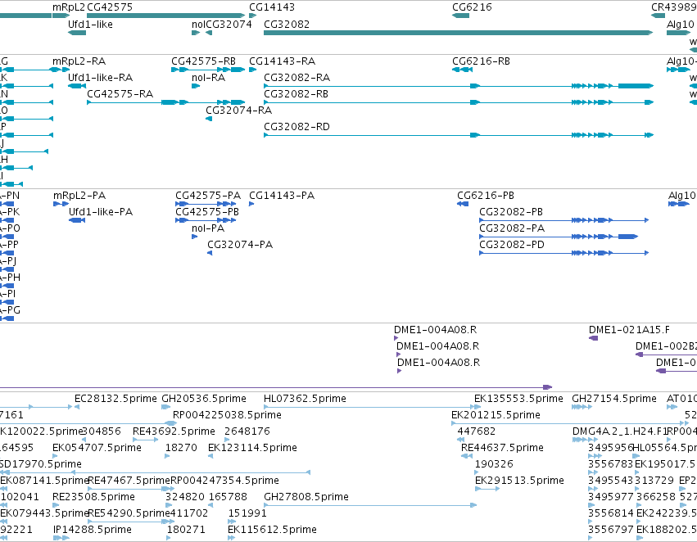Click the EK201215.5prime EST label
The height and width of the screenshot is (542, 697).
pyautogui.click(x=496, y=415)
